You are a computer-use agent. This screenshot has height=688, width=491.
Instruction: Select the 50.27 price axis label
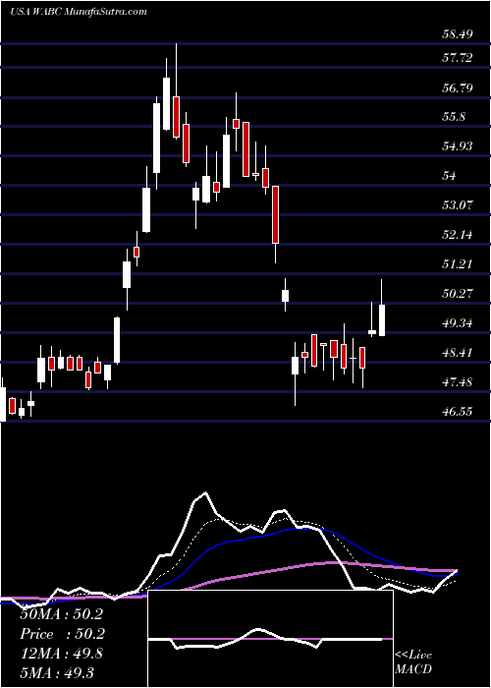pyautogui.click(x=458, y=294)
